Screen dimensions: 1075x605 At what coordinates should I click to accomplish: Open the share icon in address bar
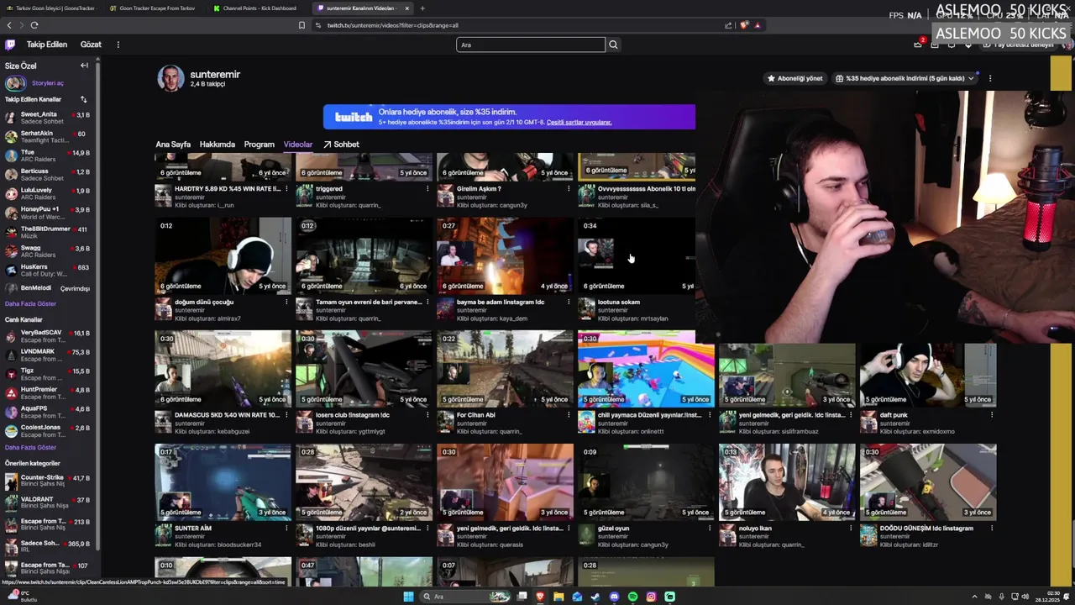tap(728, 25)
